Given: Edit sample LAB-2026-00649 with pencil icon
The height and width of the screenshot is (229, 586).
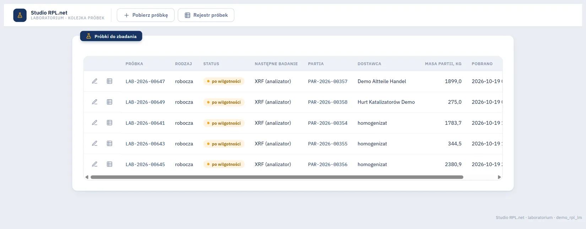Looking at the screenshot, I should tap(94, 102).
